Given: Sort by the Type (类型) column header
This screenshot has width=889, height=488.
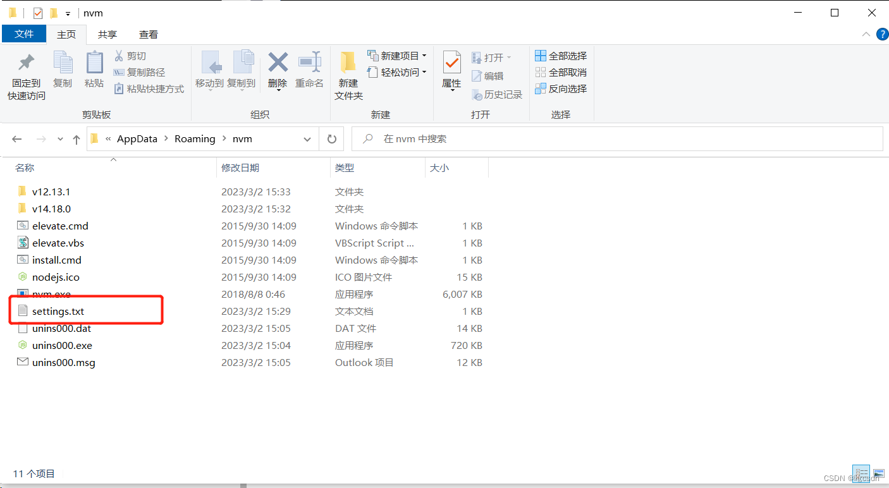Looking at the screenshot, I should pyautogui.click(x=345, y=168).
